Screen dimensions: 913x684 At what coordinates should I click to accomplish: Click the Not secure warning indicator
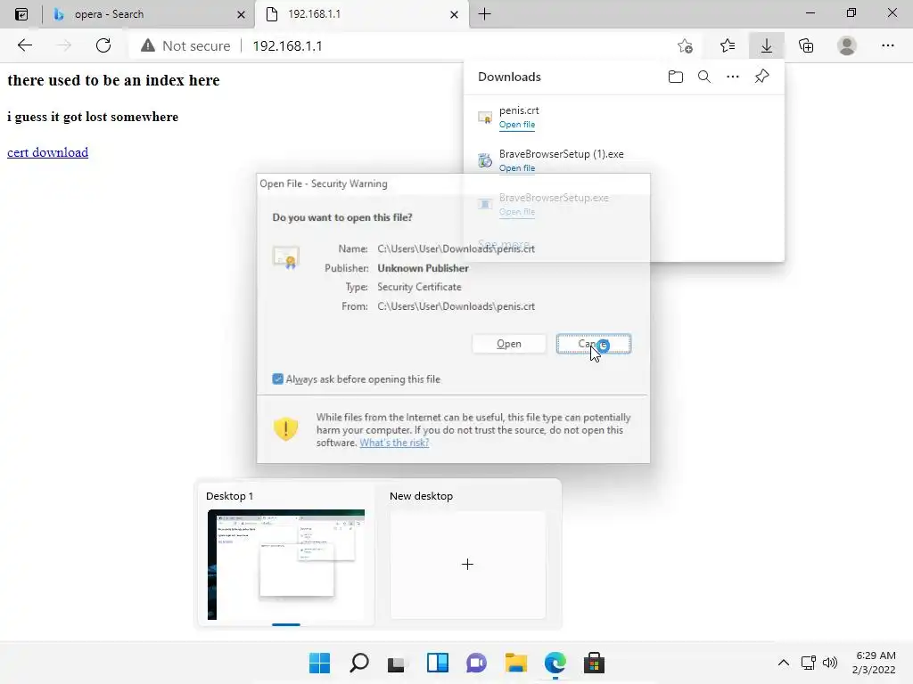coord(185,46)
